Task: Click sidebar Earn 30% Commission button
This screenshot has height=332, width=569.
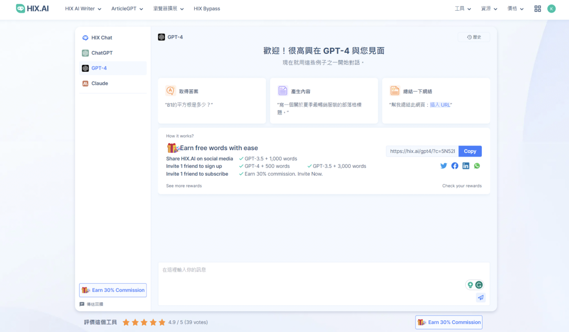Action: point(113,290)
